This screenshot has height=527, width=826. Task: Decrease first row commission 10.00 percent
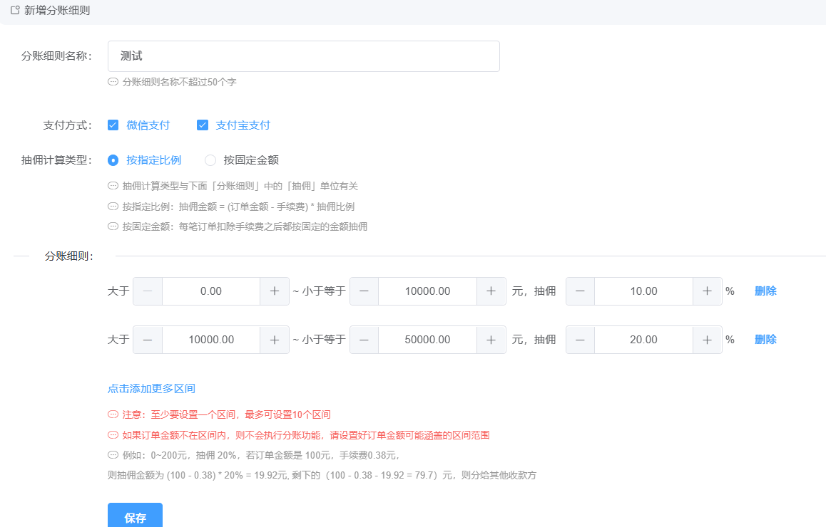click(x=580, y=291)
